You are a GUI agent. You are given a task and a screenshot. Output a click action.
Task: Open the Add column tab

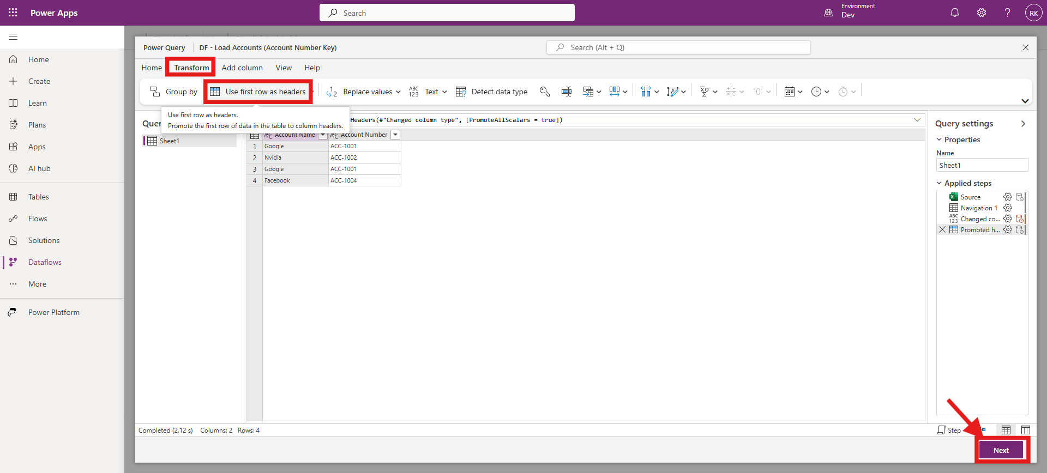242,68
